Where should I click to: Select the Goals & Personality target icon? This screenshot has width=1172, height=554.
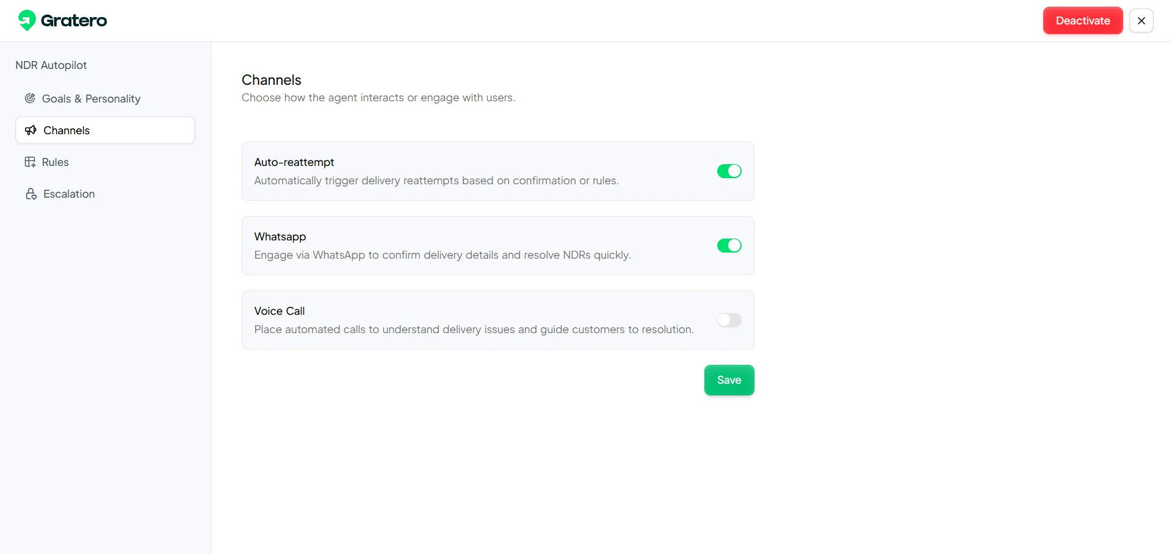tap(30, 98)
